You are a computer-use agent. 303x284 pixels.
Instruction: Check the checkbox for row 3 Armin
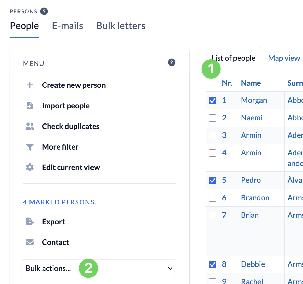pos(213,135)
